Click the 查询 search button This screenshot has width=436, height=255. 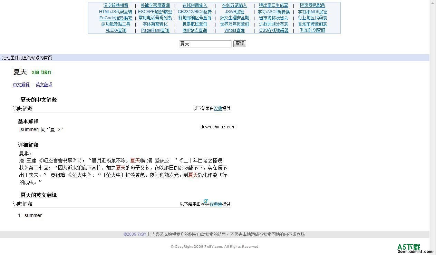[x=240, y=43]
